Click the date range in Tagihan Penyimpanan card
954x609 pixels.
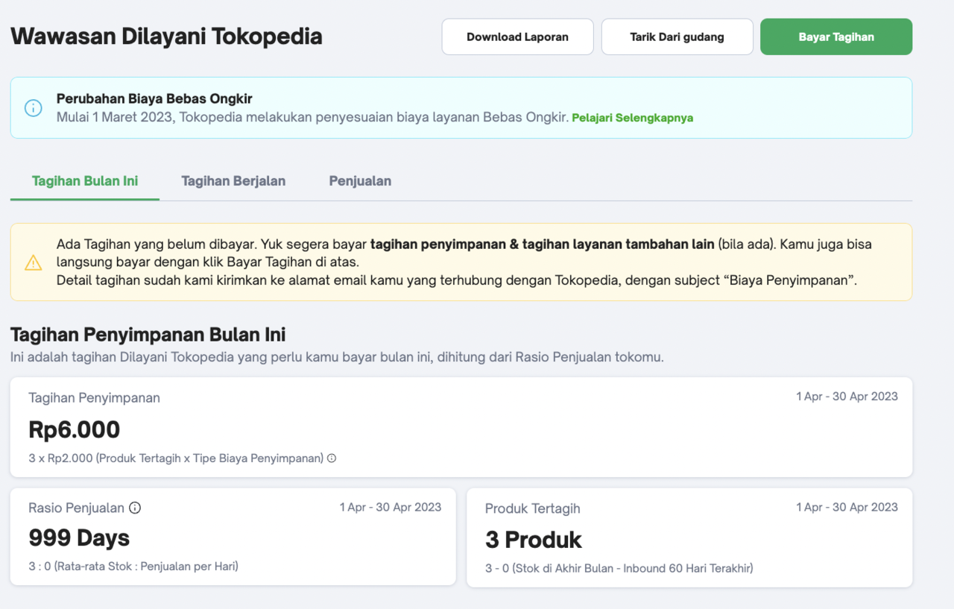point(847,397)
